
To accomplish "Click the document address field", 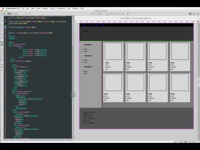I will (114, 14).
